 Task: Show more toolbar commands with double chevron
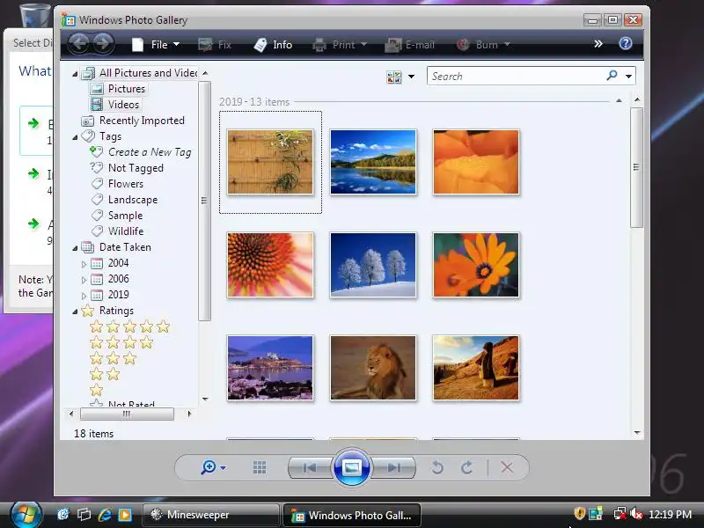coord(598,43)
